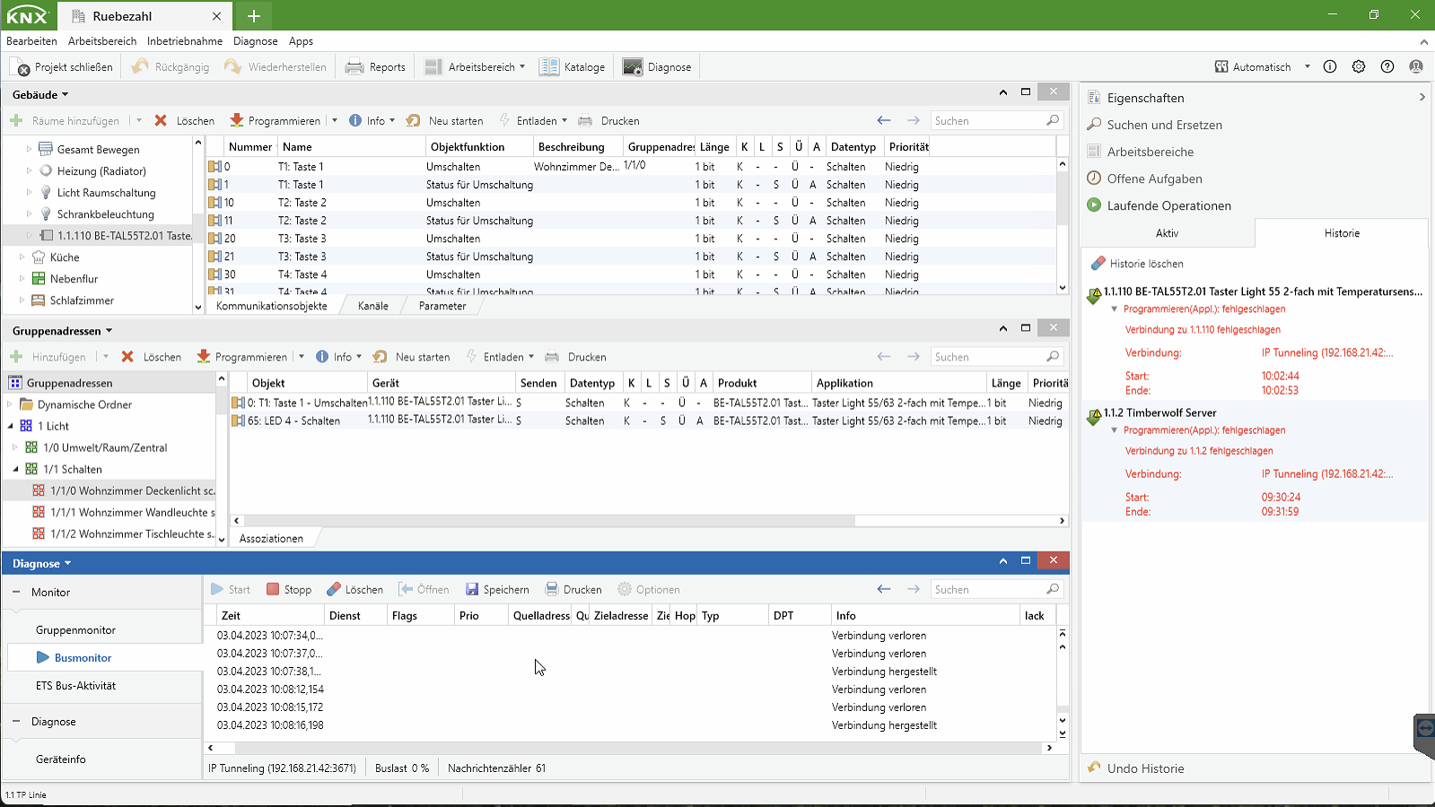This screenshot has width=1435, height=807.
Task: Click Programmieren in the Gebäude toolbar
Action: pyautogui.click(x=276, y=121)
